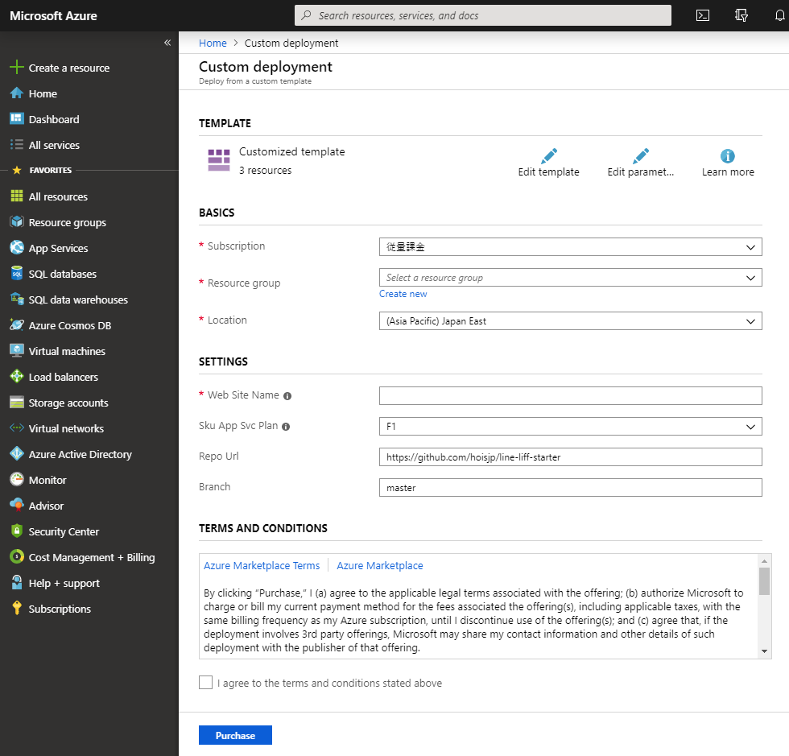
Task: Show Sku App Svc Plan info icon
Action: pos(286,427)
